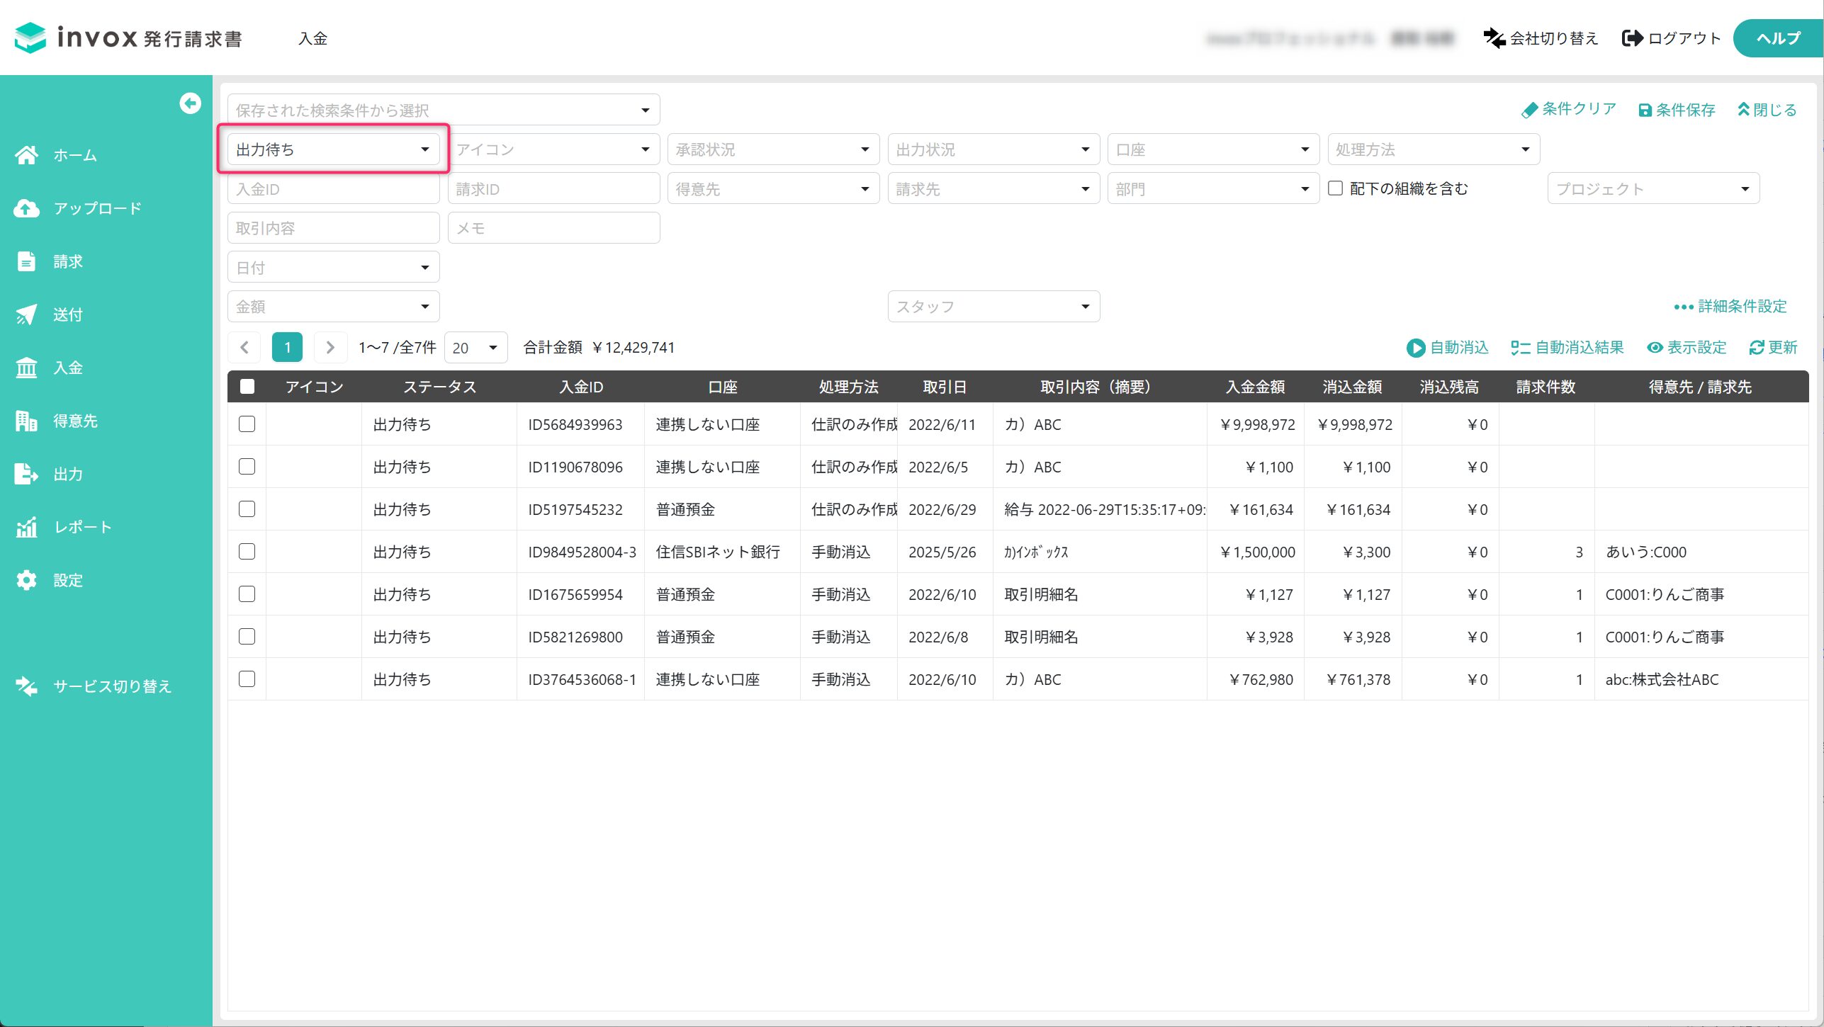Open the saved search conditions dropdown
The height and width of the screenshot is (1027, 1824).
point(444,110)
